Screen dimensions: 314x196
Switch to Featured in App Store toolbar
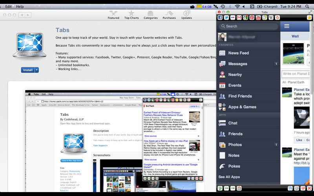pos(113,15)
